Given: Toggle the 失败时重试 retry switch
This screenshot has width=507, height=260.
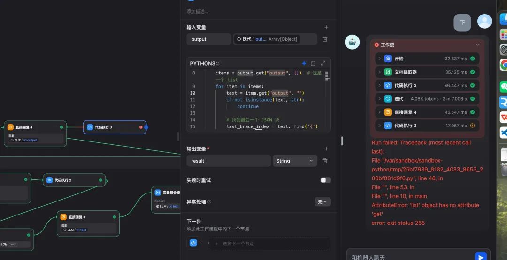Looking at the screenshot, I should [x=325, y=180].
